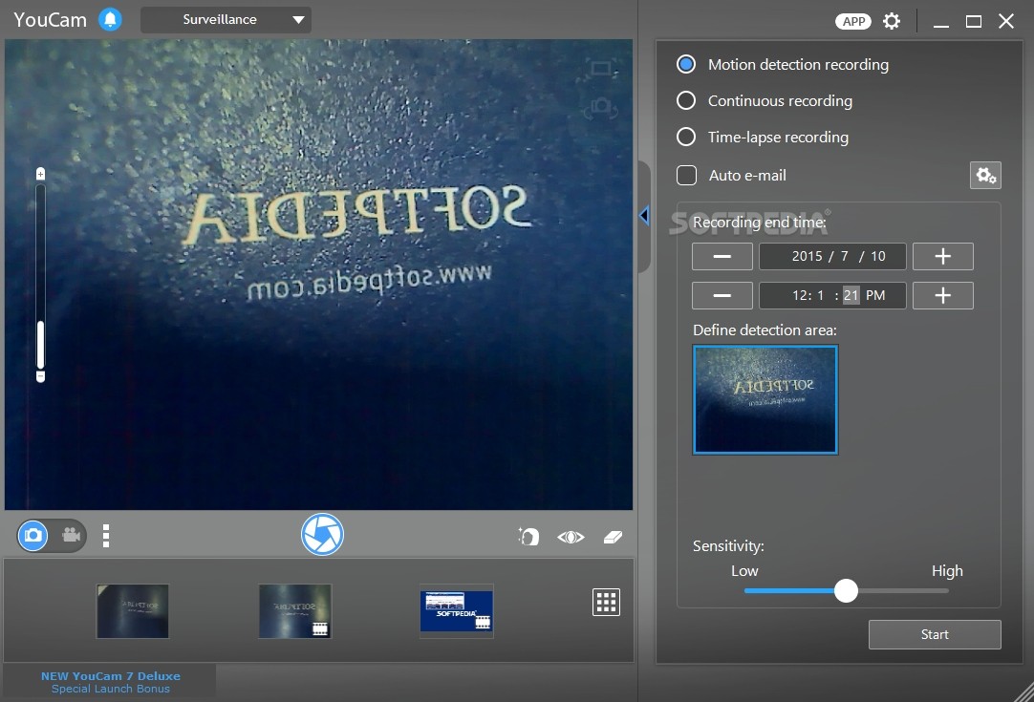Maximize the YouCam window
The image size is (1034, 702).
point(974,22)
